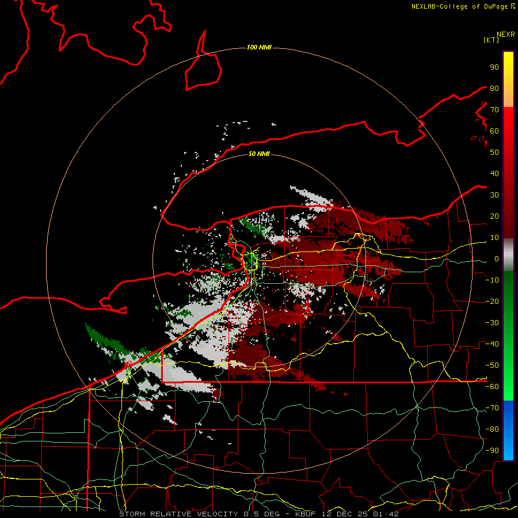
Task: Click the 100 NMI range ring label
Action: (258, 47)
